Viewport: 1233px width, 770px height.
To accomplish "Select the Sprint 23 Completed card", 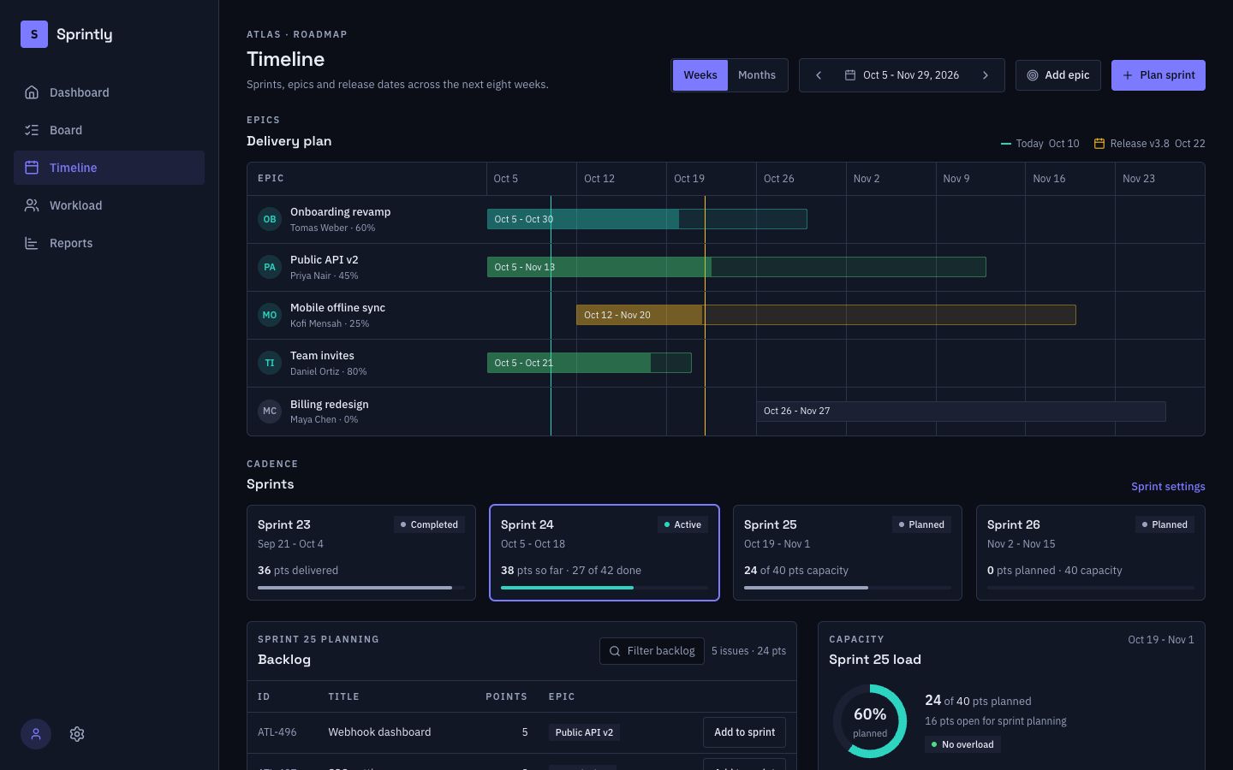I will point(361,553).
